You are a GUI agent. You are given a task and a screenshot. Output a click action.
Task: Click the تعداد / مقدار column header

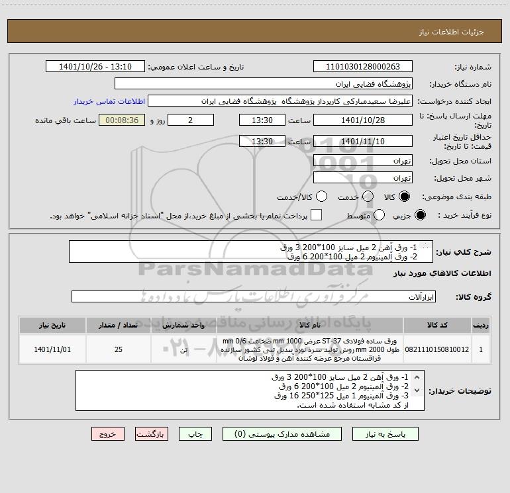(x=119, y=326)
